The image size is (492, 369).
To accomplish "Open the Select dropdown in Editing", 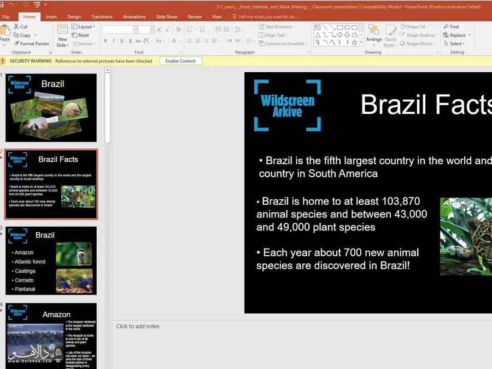I will pos(454,44).
